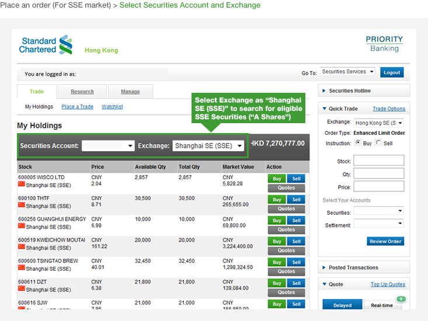The height and width of the screenshot is (321, 428).
Task: Click Quotes for 600100 THTF
Action: pyautogui.click(x=286, y=209)
